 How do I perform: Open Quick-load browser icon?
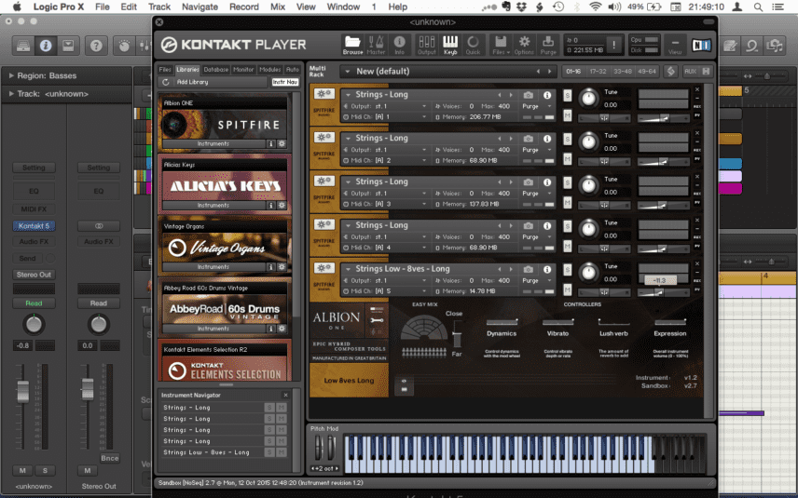click(473, 45)
